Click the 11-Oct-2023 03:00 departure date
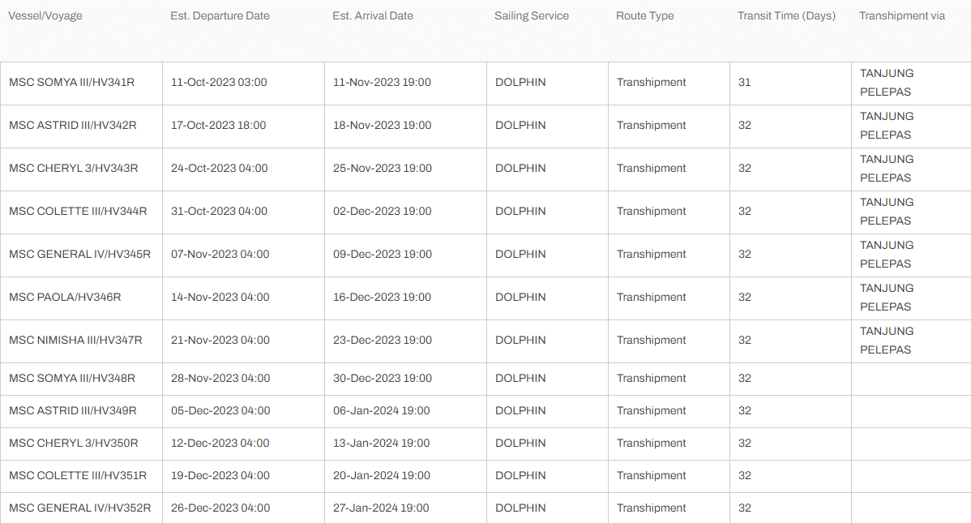 point(219,83)
